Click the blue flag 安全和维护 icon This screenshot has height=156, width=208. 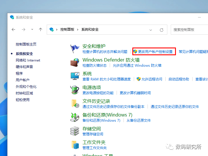point(75,49)
